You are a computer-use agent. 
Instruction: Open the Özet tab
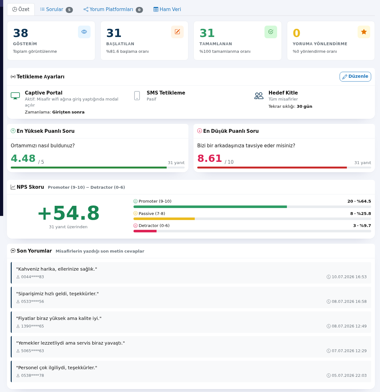click(21, 9)
